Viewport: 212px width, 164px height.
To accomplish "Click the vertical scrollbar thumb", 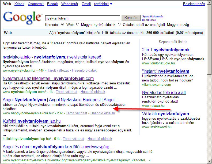I will (209, 40).
